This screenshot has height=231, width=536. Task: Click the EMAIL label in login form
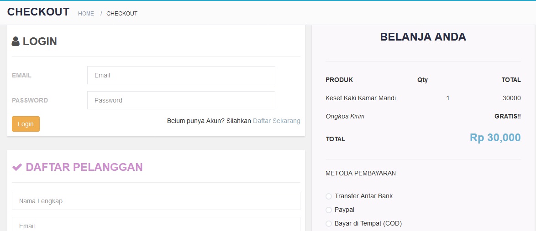[22, 75]
